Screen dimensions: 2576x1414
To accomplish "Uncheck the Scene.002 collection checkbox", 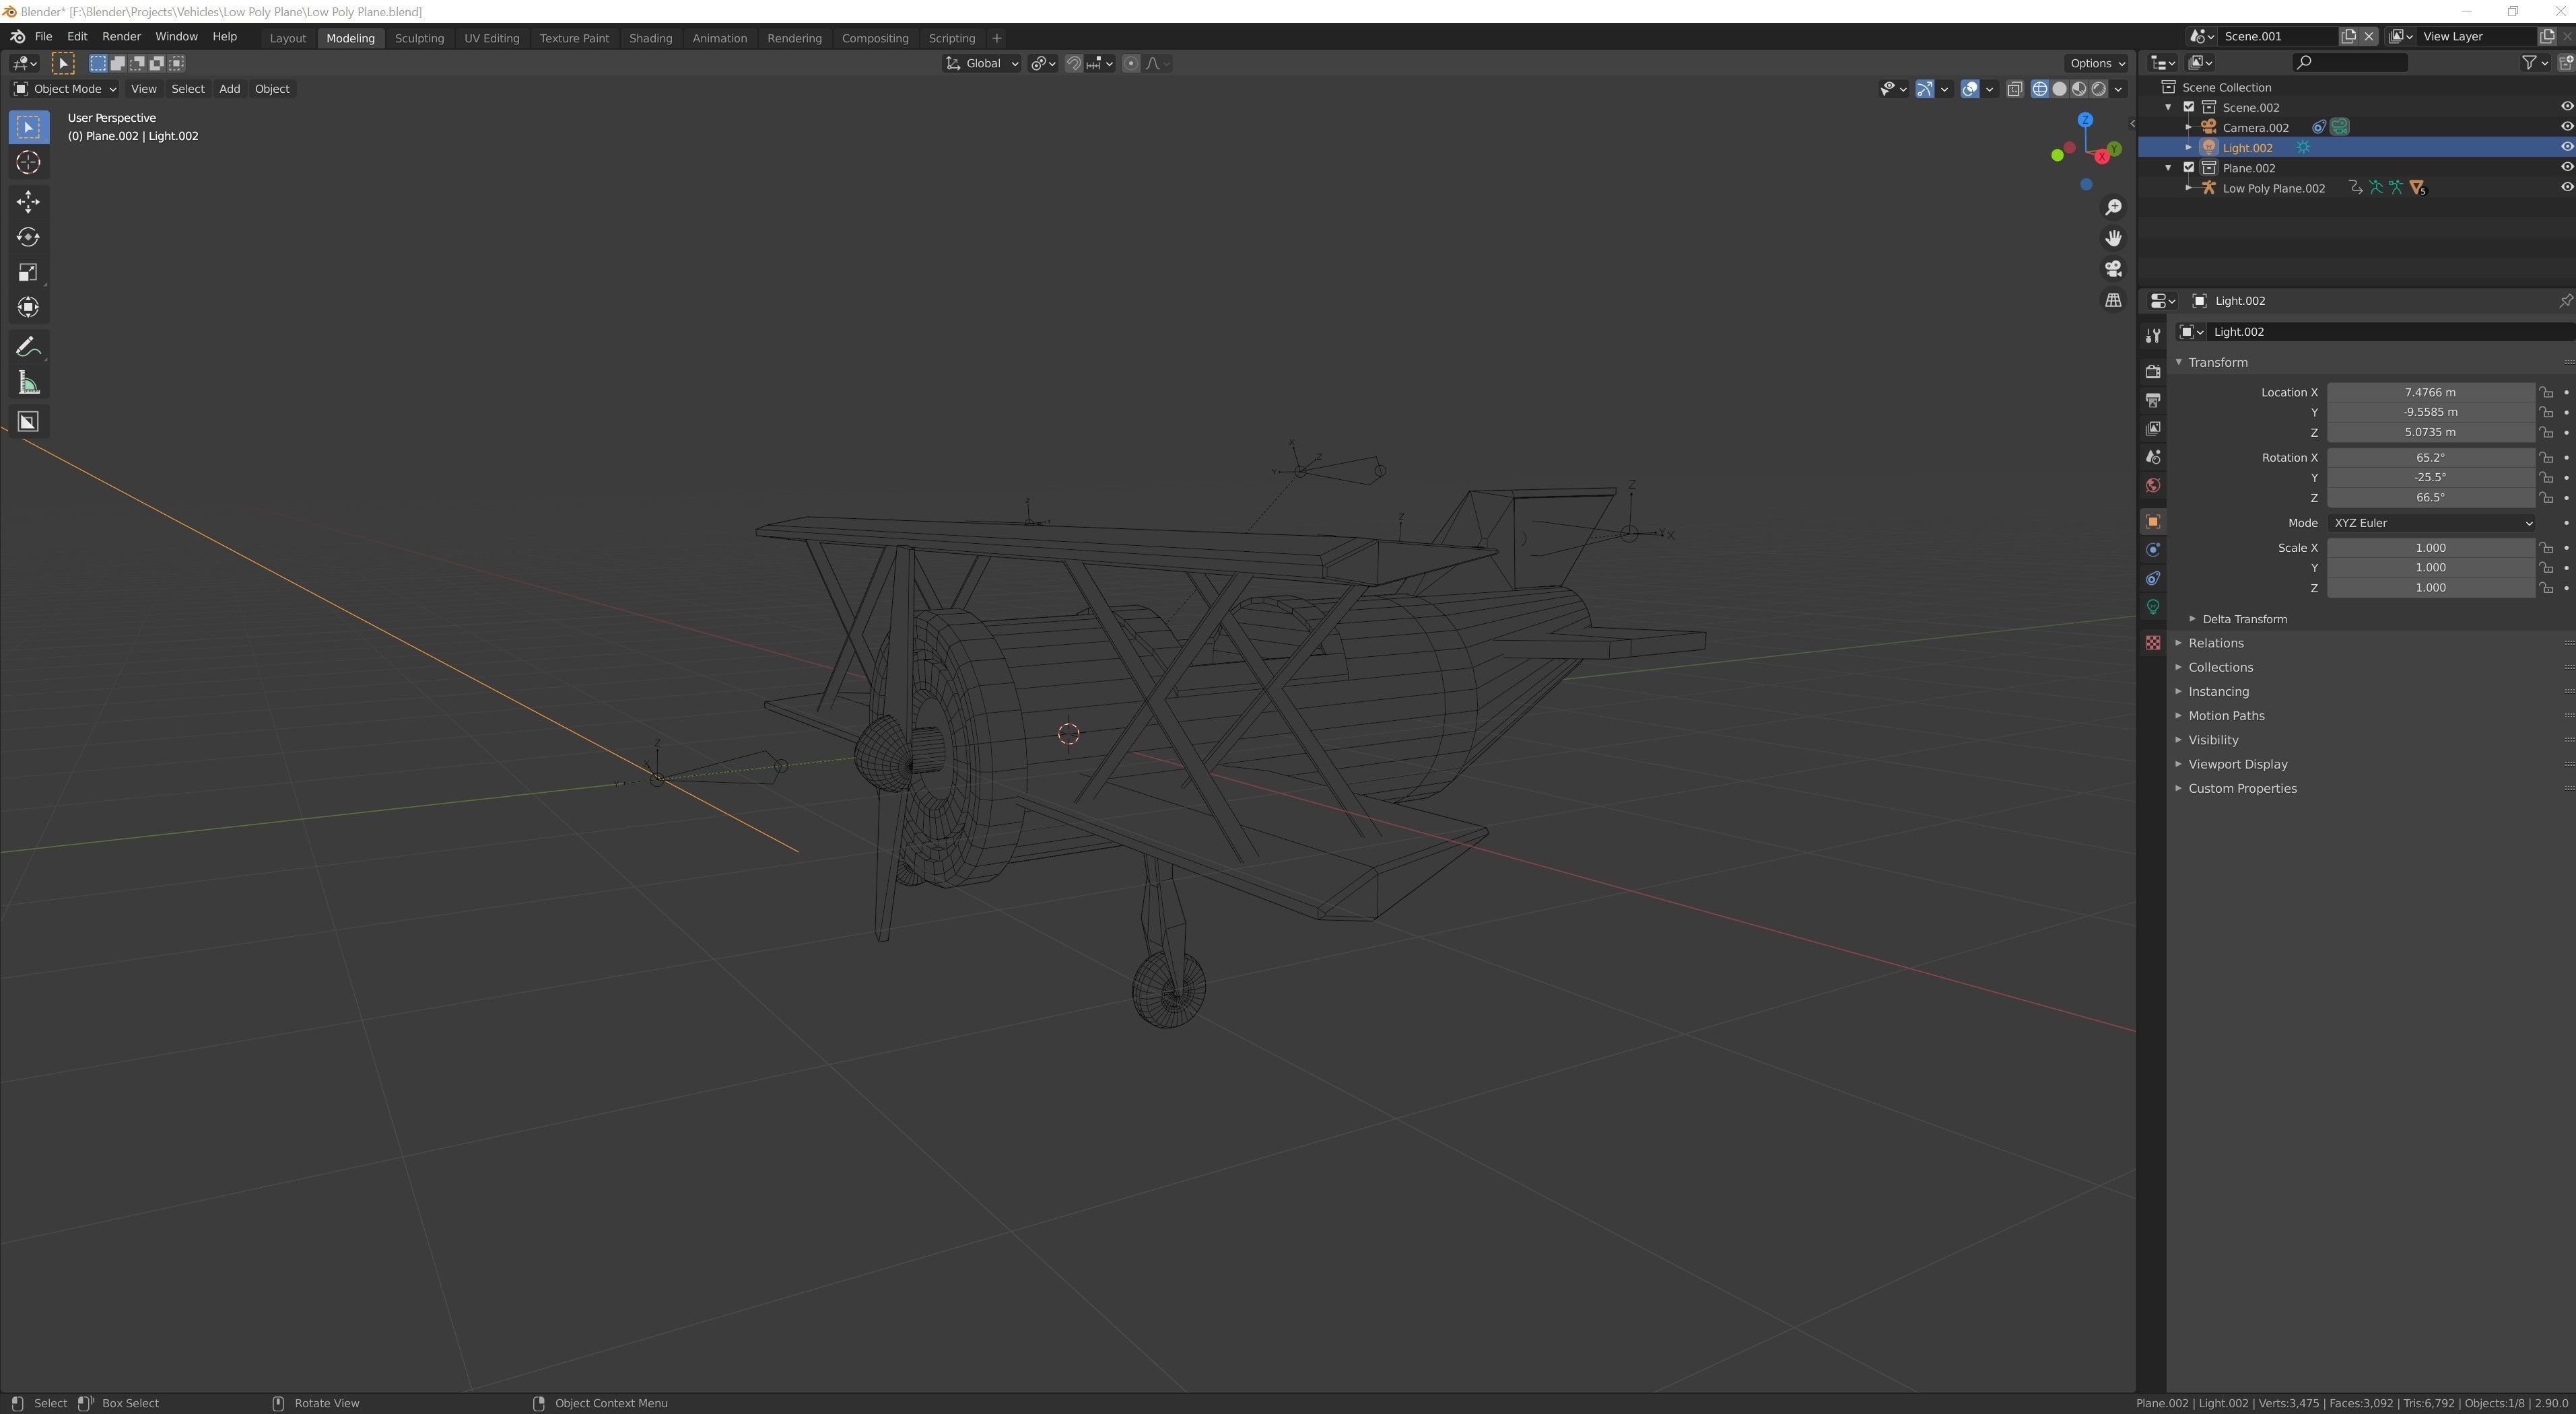I will [x=2189, y=107].
